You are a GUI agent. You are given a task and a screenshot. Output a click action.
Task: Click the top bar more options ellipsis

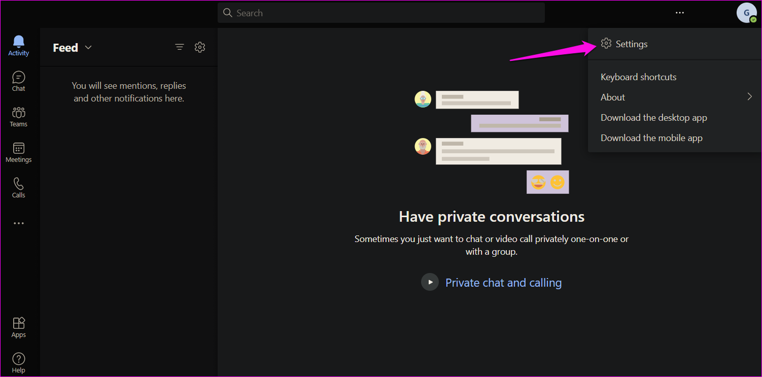(680, 13)
